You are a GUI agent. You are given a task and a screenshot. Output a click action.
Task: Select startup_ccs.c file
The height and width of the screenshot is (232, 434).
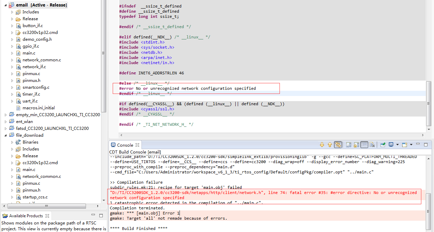pos(35,197)
